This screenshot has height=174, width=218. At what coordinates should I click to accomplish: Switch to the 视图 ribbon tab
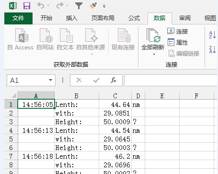point(210,18)
